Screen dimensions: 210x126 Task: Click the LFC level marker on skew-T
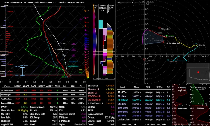pos(81,70)
